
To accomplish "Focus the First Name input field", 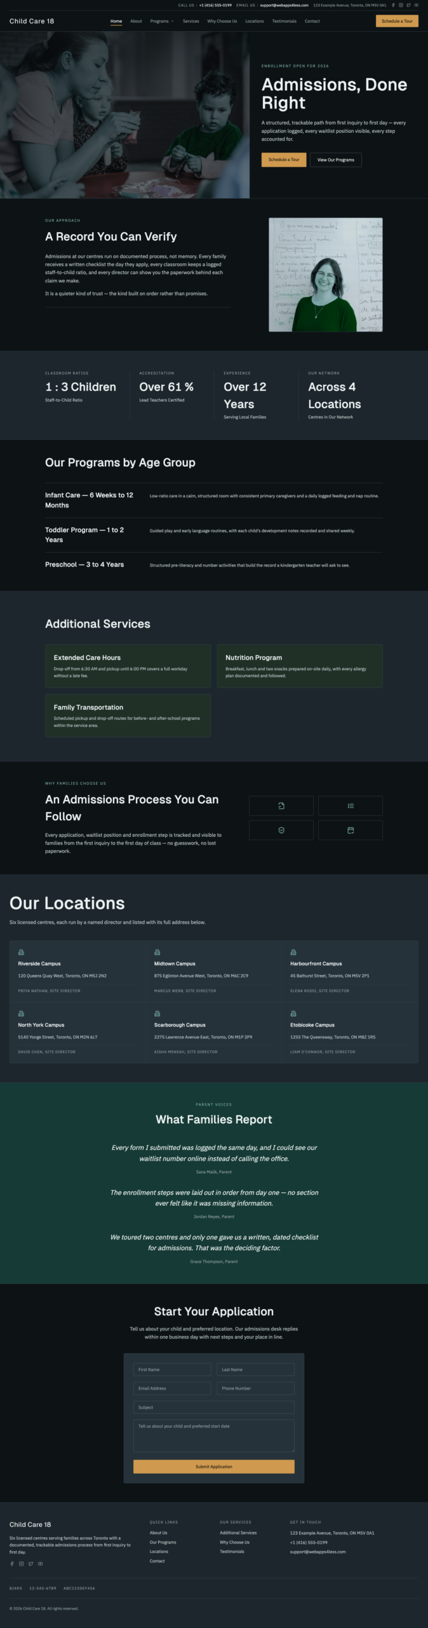I will click(172, 1369).
